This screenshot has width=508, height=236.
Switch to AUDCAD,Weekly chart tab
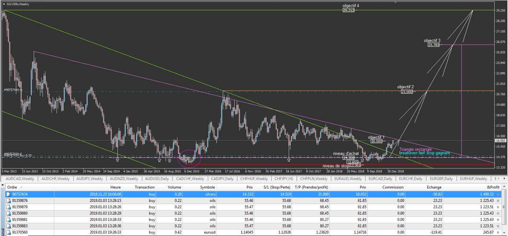pos(20,179)
